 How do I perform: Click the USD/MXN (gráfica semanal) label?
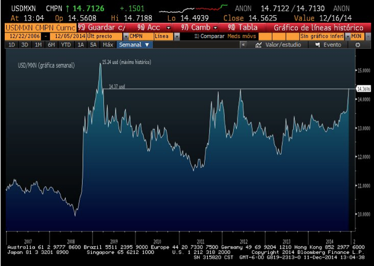click(47, 65)
